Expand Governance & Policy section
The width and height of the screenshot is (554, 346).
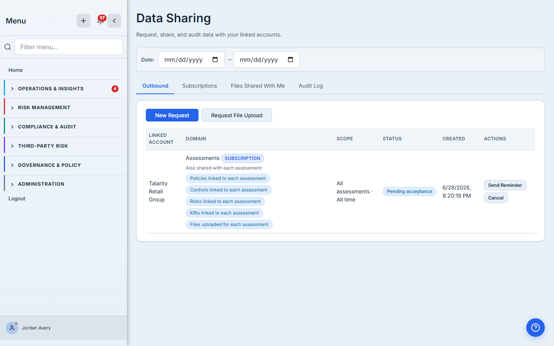pyautogui.click(x=63, y=165)
